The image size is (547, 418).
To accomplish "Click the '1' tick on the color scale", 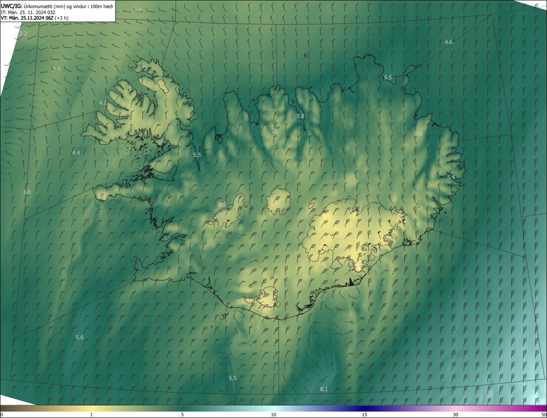I will click(x=91, y=415).
